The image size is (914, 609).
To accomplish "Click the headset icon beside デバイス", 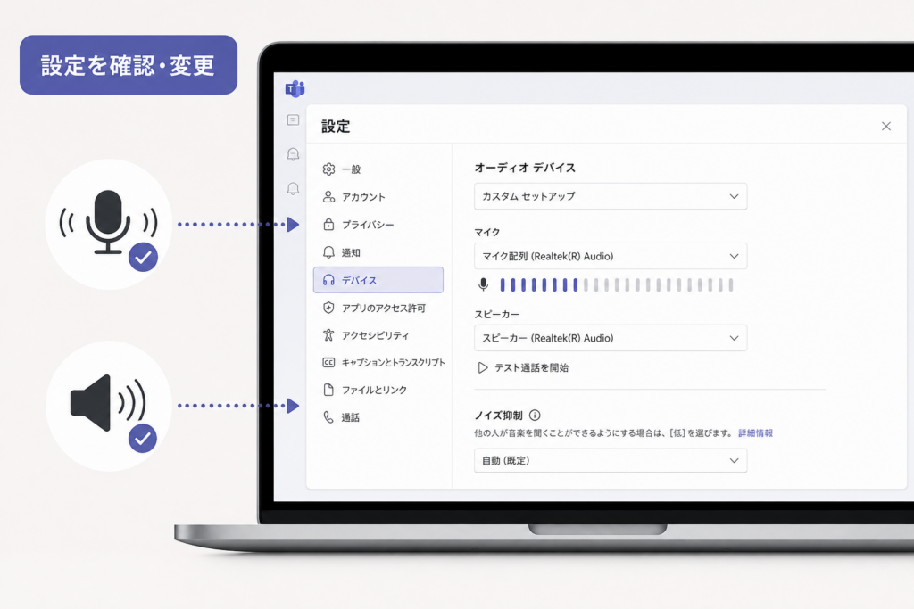I will coord(328,280).
